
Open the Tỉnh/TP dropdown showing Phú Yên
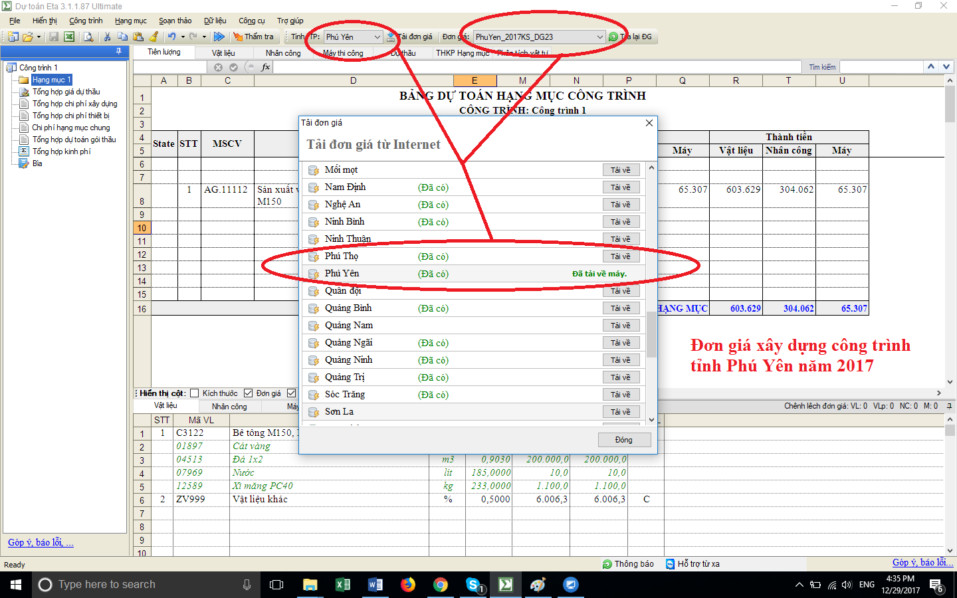click(x=377, y=37)
